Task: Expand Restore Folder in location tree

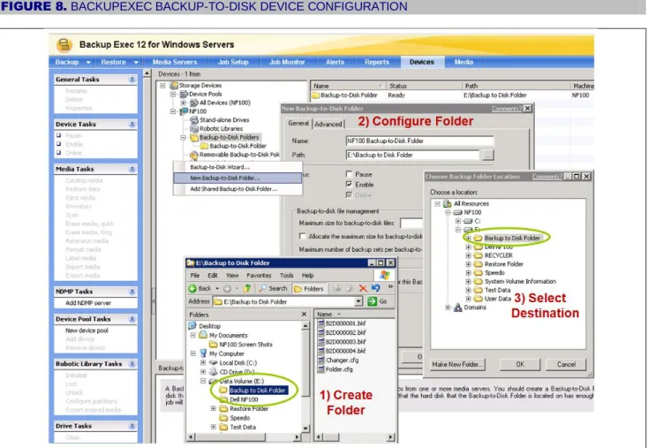Action: (x=468, y=264)
